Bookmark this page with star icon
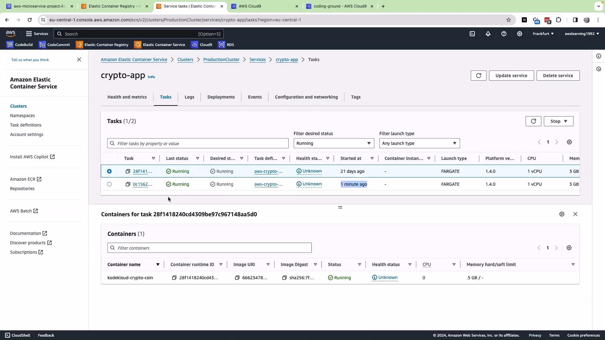This screenshot has height=340, width=605. (x=509, y=20)
